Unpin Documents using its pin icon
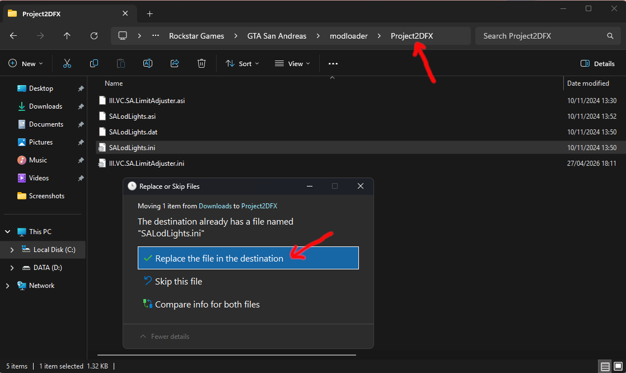 pos(81,124)
